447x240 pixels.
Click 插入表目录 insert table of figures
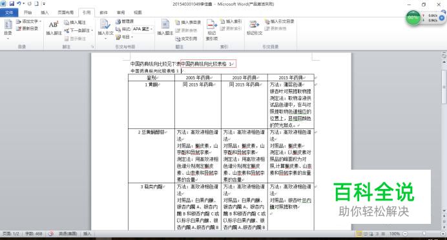coord(188,23)
